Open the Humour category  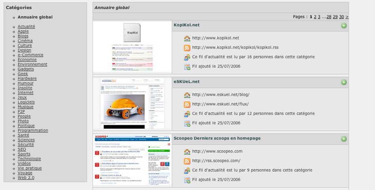point(26,83)
